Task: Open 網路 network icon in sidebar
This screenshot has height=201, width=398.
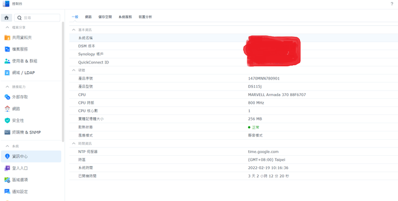Action: point(7,109)
